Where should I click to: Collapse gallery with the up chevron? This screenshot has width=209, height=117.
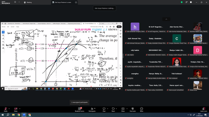(166, 19)
